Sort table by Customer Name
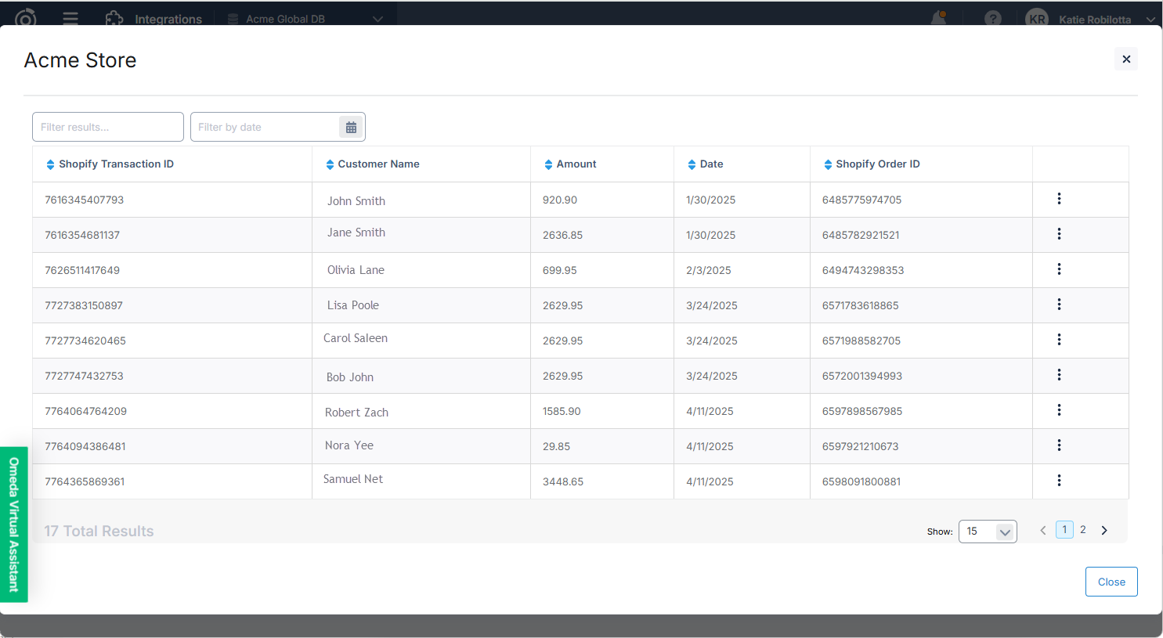 (373, 164)
